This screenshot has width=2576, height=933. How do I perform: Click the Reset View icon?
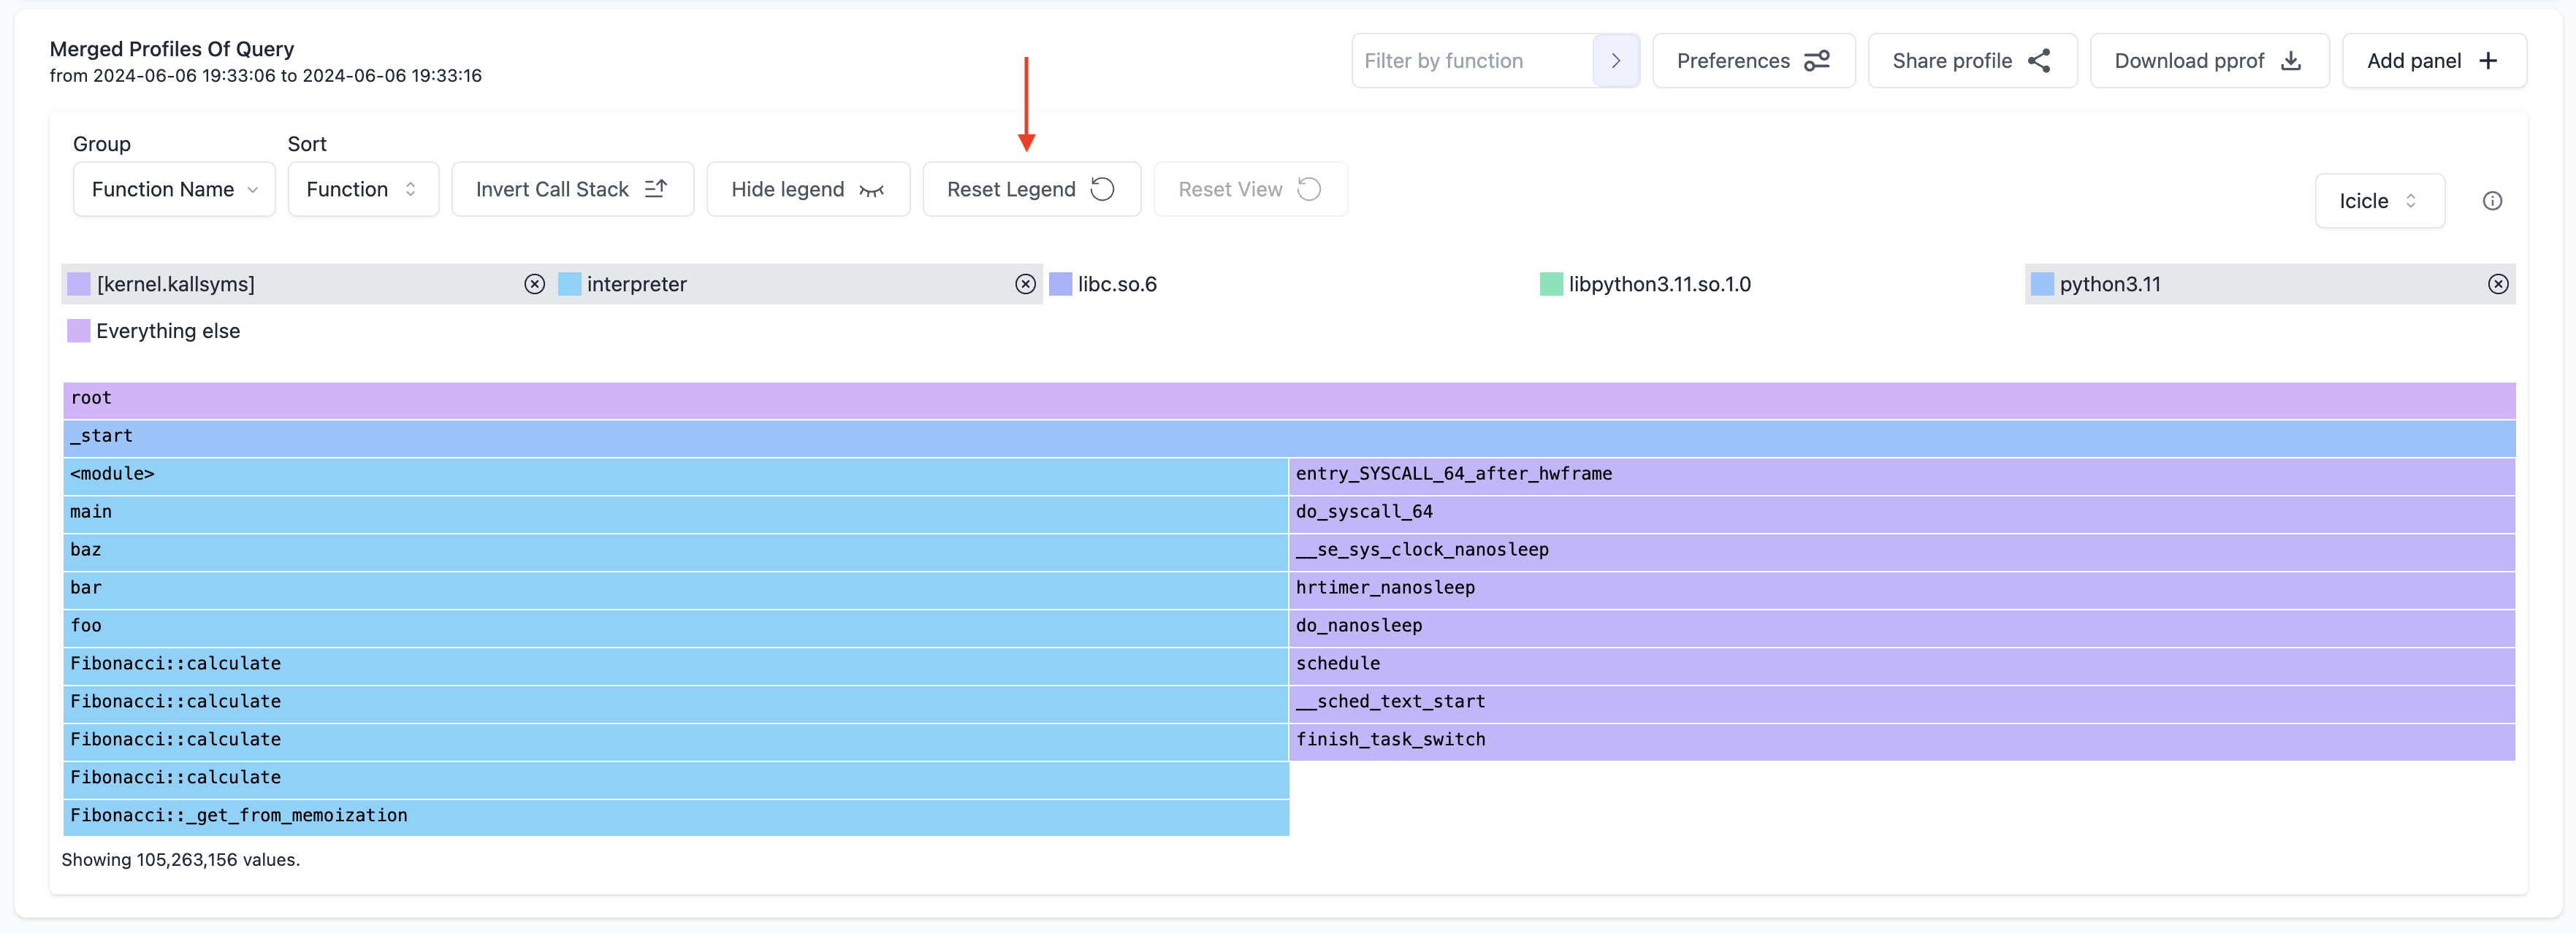coord(1308,187)
